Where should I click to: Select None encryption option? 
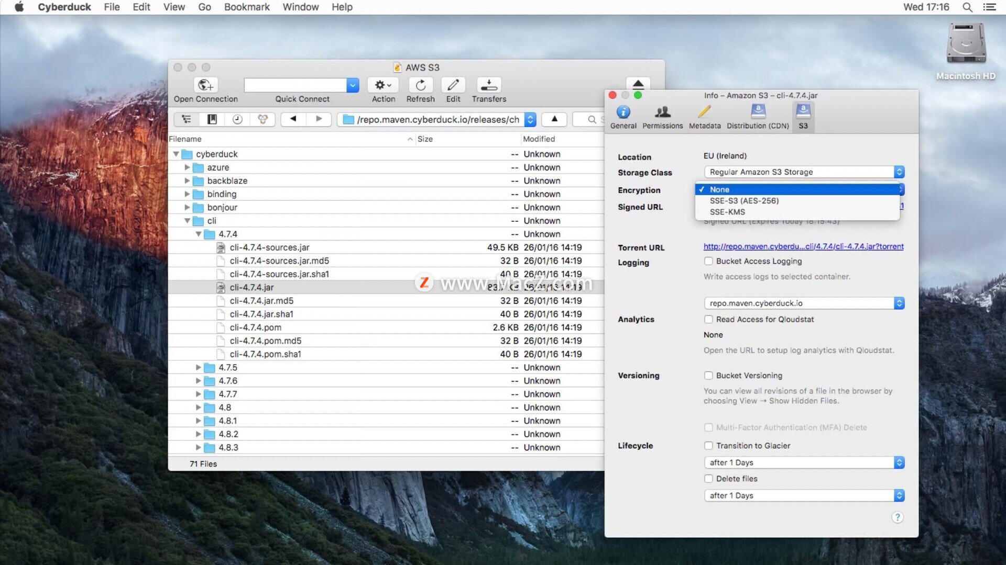797,189
